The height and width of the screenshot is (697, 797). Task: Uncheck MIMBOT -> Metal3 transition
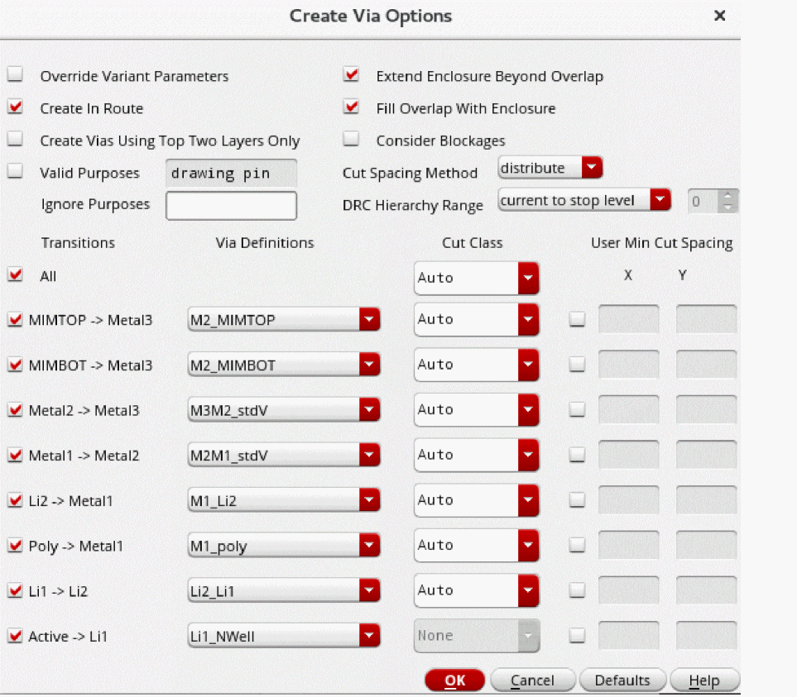tap(15, 365)
